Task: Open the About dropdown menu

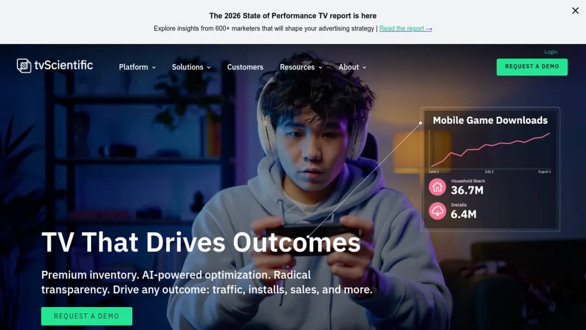Action: 353,67
